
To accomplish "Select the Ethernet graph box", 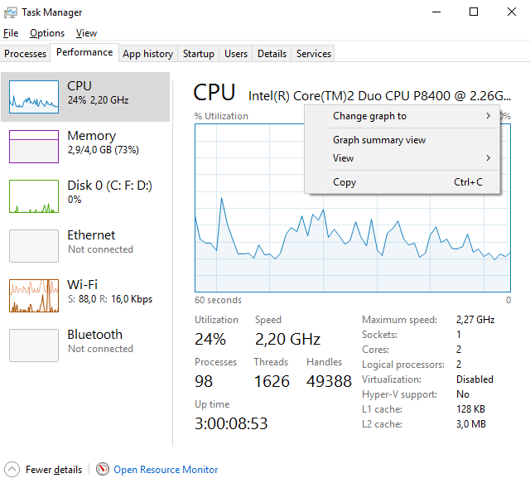I will coord(34,246).
